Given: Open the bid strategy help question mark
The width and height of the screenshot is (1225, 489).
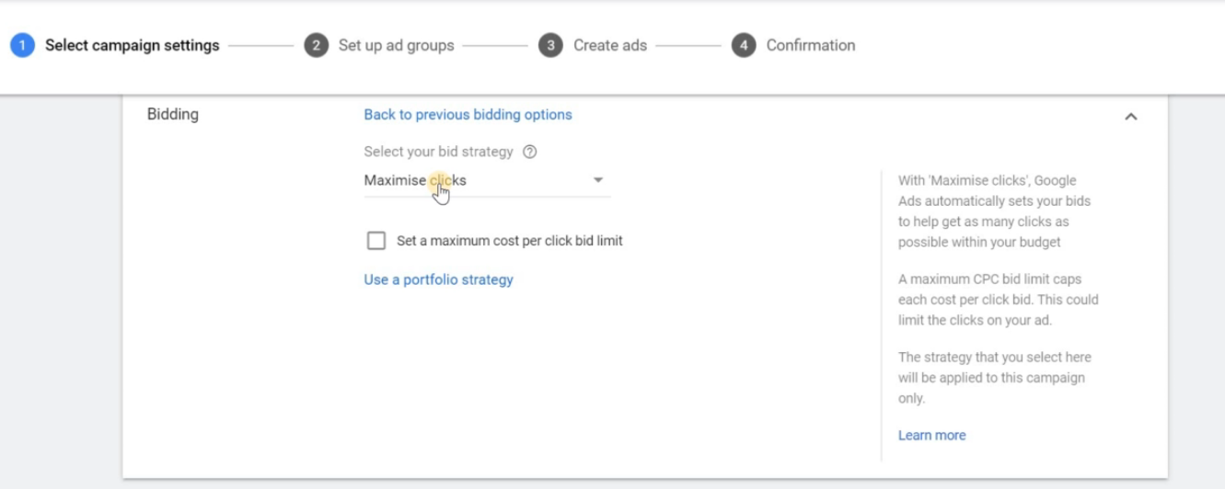Looking at the screenshot, I should [x=529, y=153].
